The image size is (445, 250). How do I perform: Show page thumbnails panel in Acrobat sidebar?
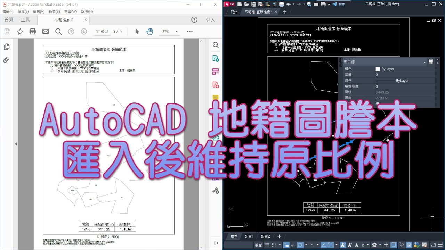tap(6, 47)
